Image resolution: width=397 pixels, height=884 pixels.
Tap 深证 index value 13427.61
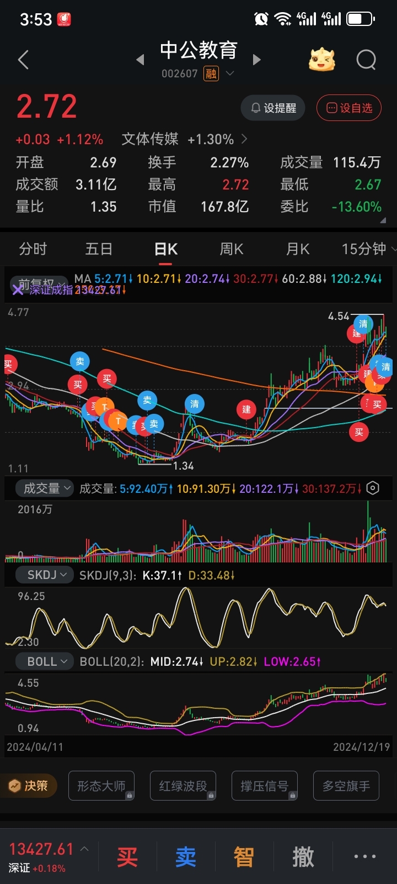coord(41,849)
